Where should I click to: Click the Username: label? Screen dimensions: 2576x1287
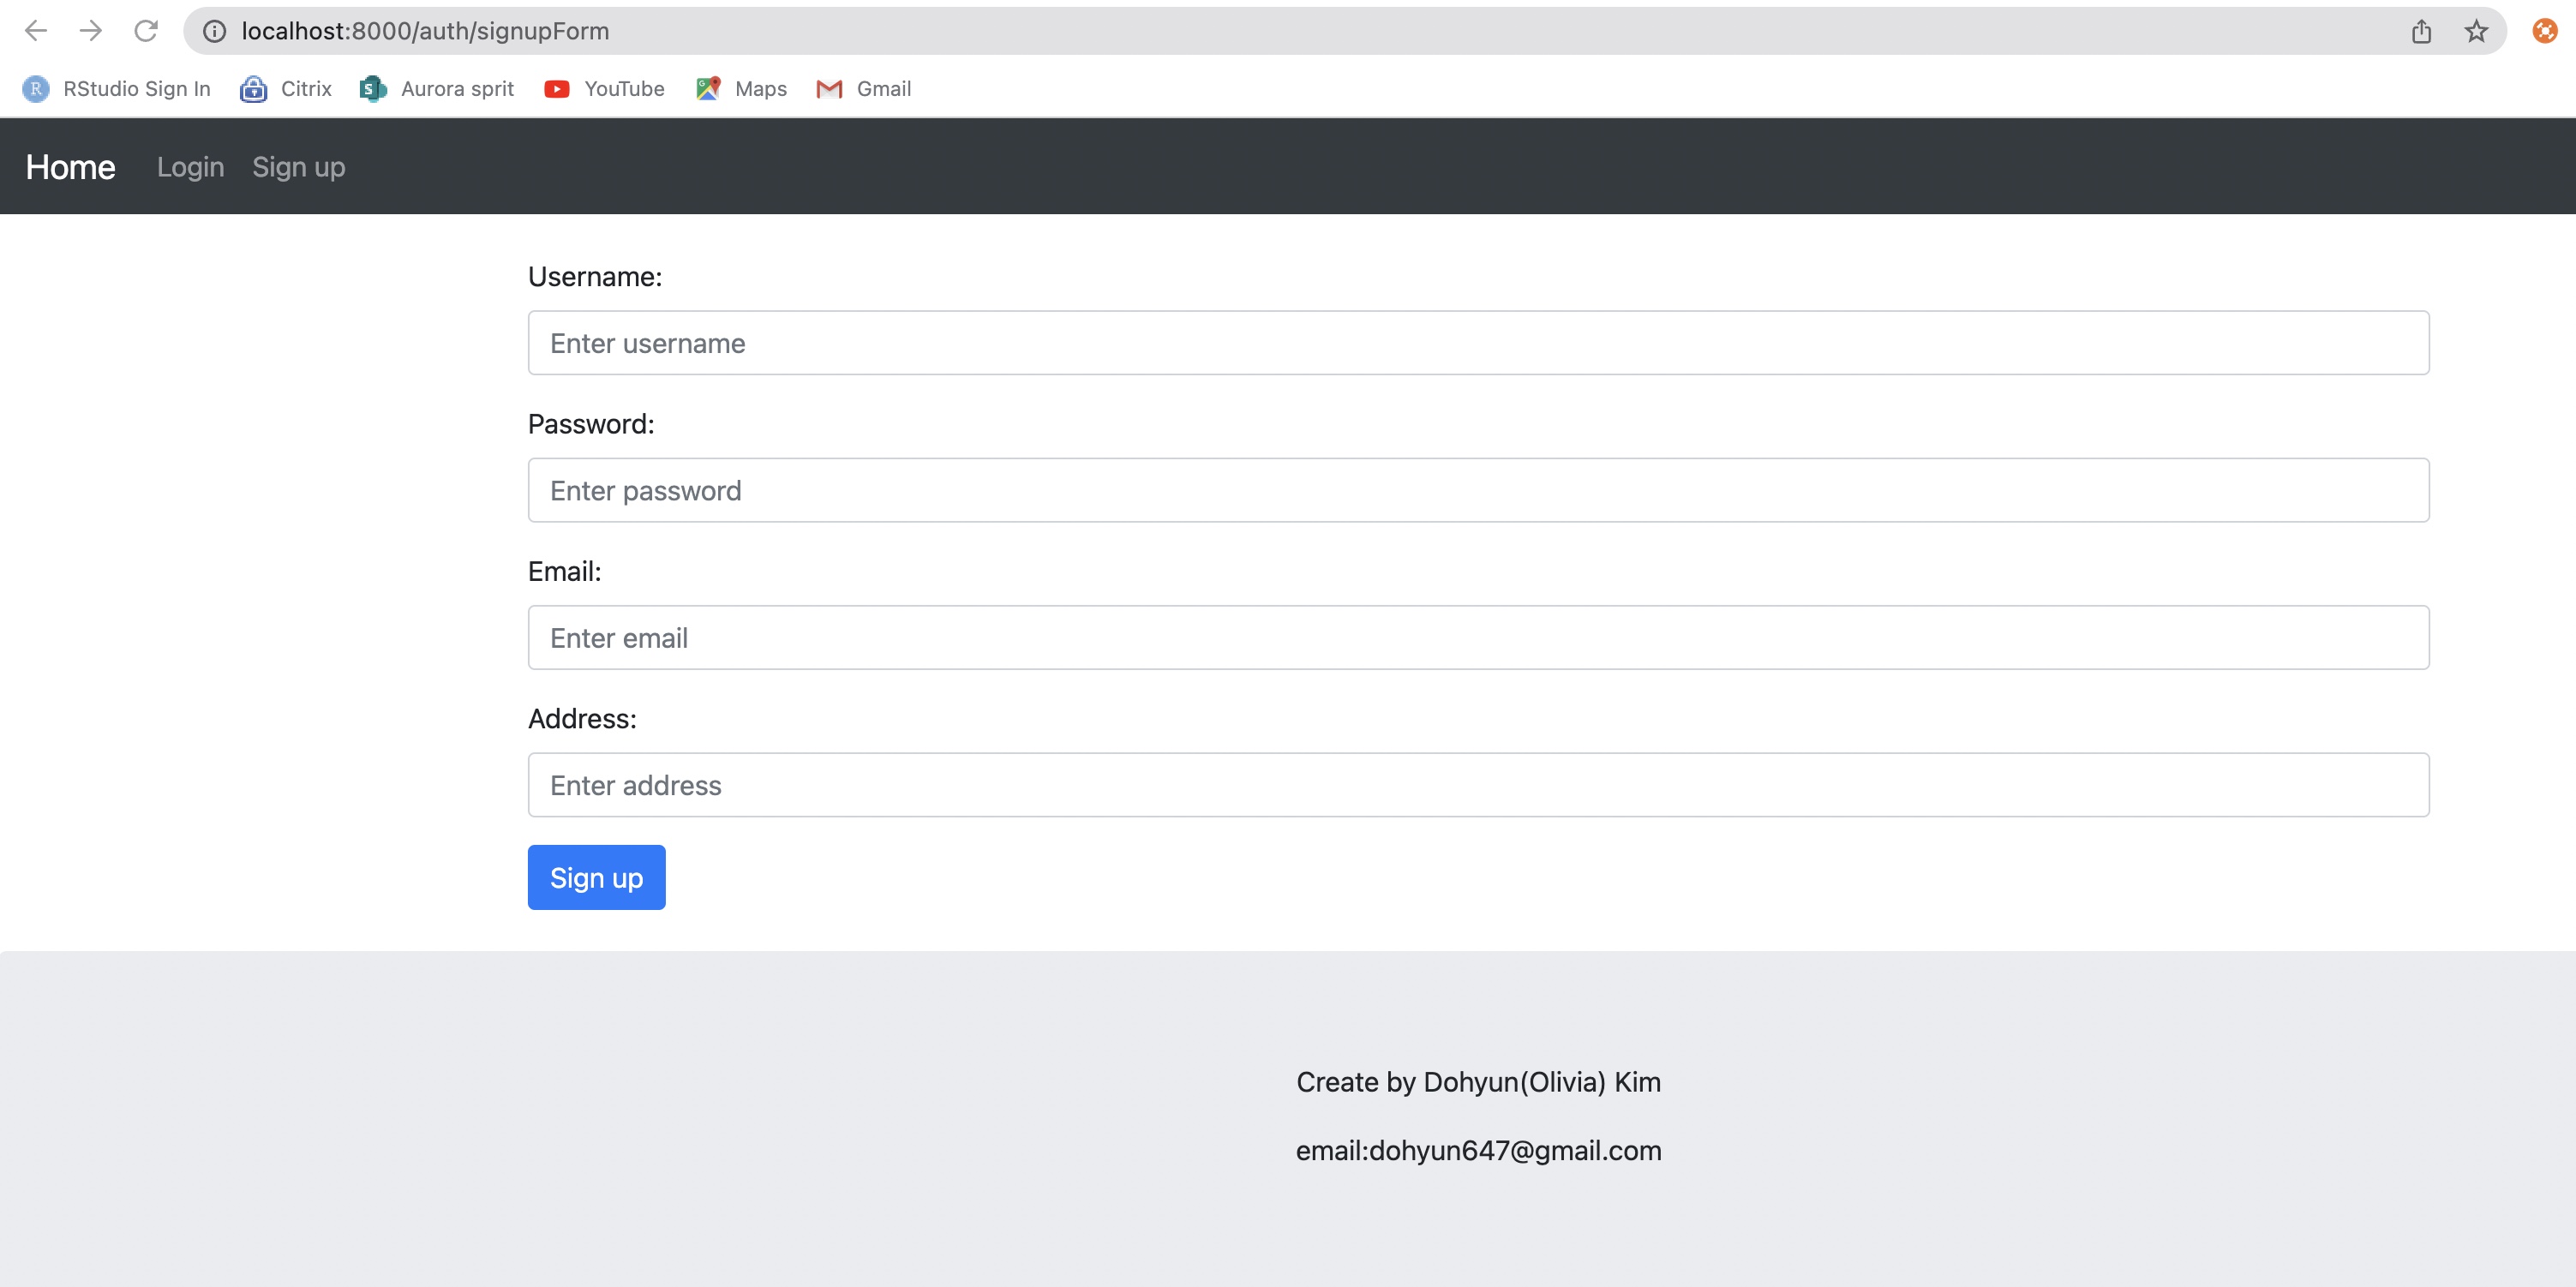595,277
